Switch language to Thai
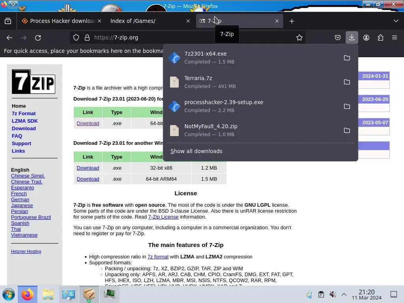 click(16, 229)
